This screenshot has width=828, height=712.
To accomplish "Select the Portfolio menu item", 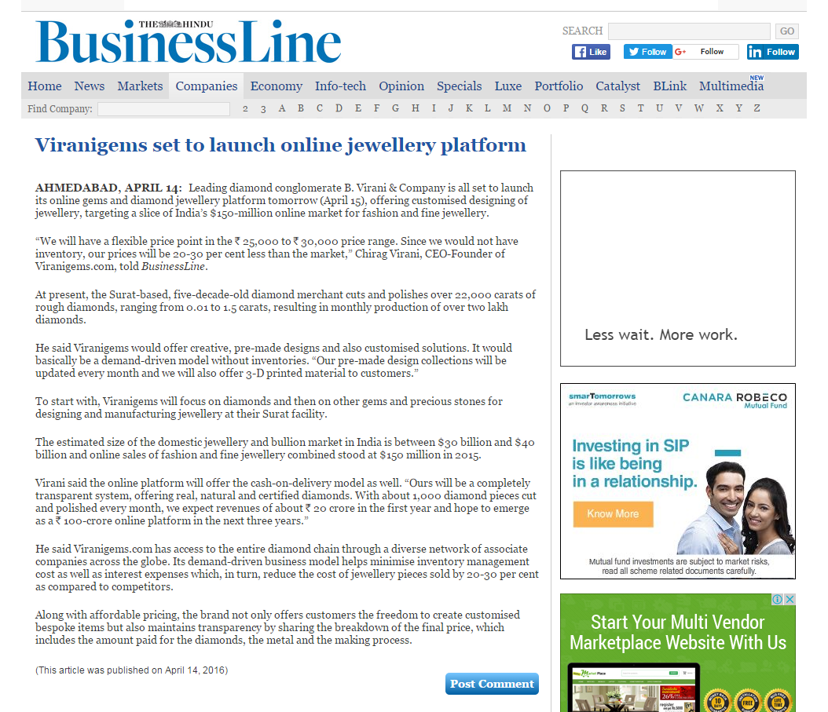I will 559,86.
